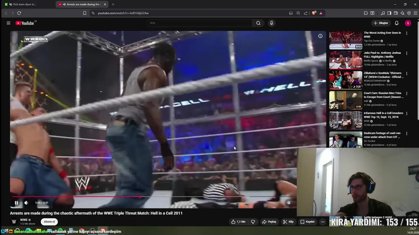Open the notifications bell
The width and height of the screenshot is (419, 235).
396,23
